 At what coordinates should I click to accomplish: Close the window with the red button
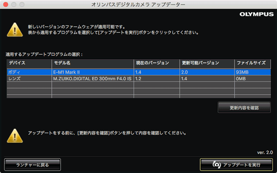6,5
